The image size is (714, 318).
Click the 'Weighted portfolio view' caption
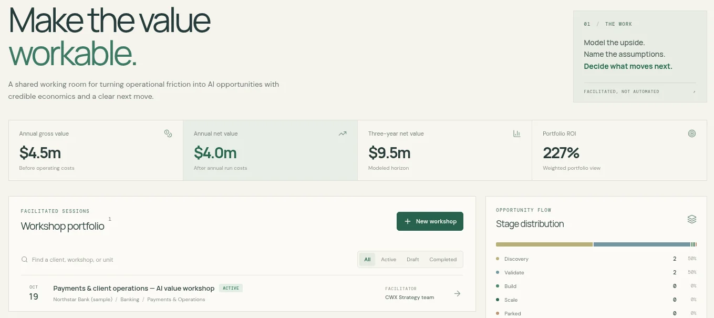572,168
